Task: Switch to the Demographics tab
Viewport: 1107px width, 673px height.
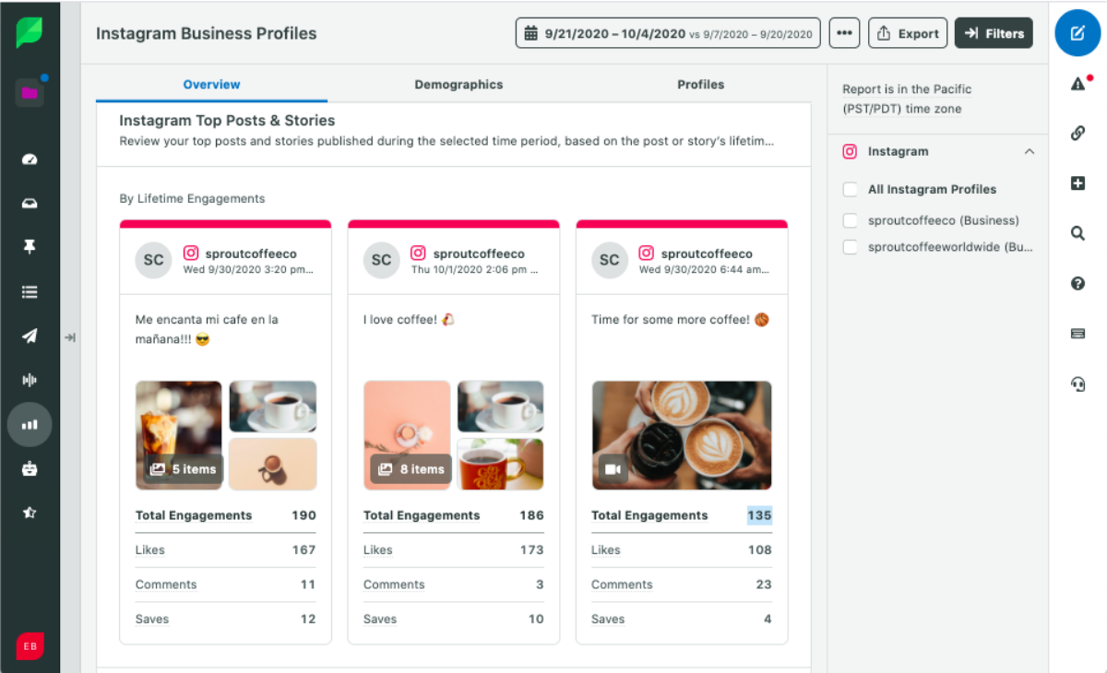Action: pos(458,84)
